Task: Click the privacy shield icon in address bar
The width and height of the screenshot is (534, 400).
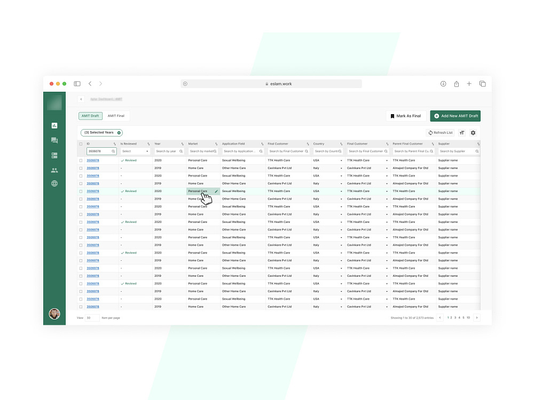Action: [185, 84]
